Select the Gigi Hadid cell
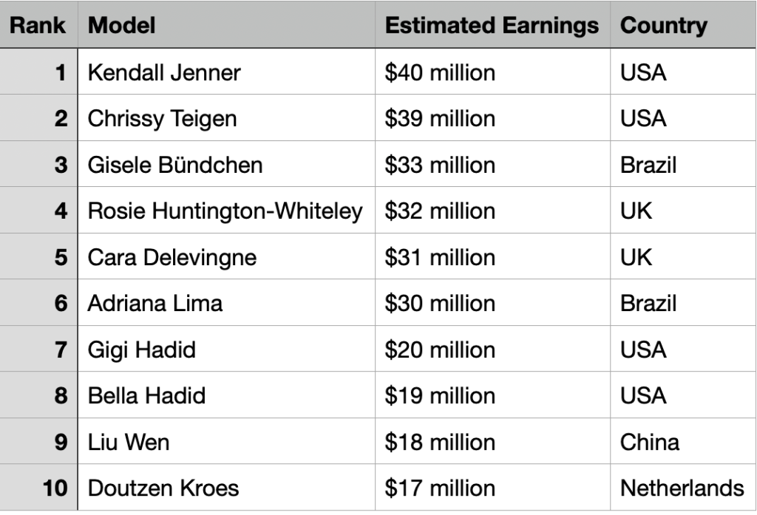 tap(141, 349)
